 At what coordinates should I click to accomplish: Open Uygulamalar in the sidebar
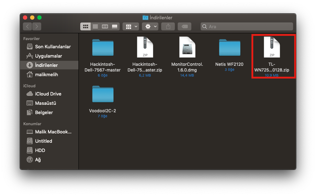click(x=48, y=56)
